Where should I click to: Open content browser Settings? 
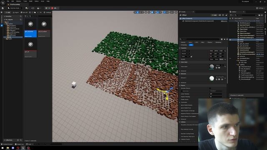[47, 12]
